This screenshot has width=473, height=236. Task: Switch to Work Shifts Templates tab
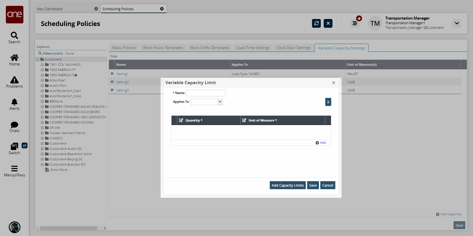210,48
